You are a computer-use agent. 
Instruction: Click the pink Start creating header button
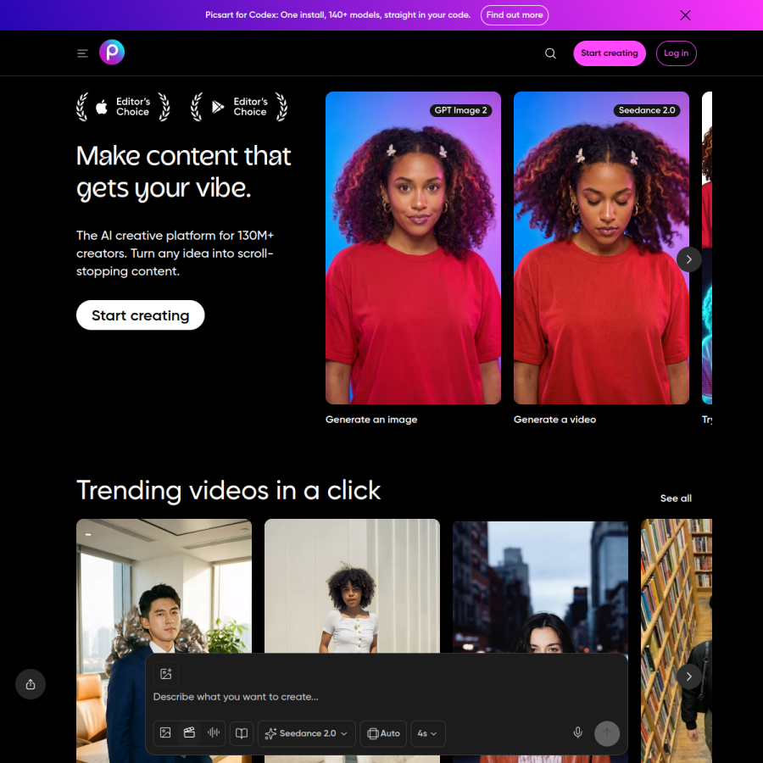pyautogui.click(x=610, y=53)
